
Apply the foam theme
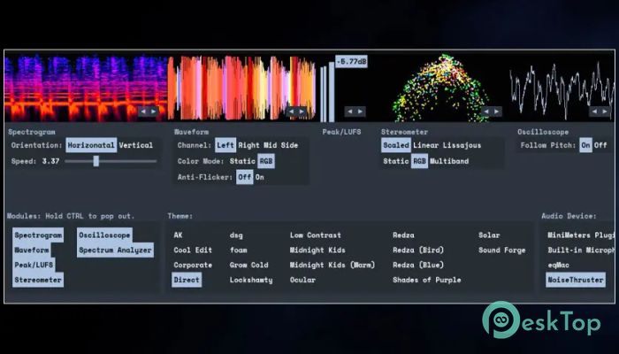[x=239, y=250]
